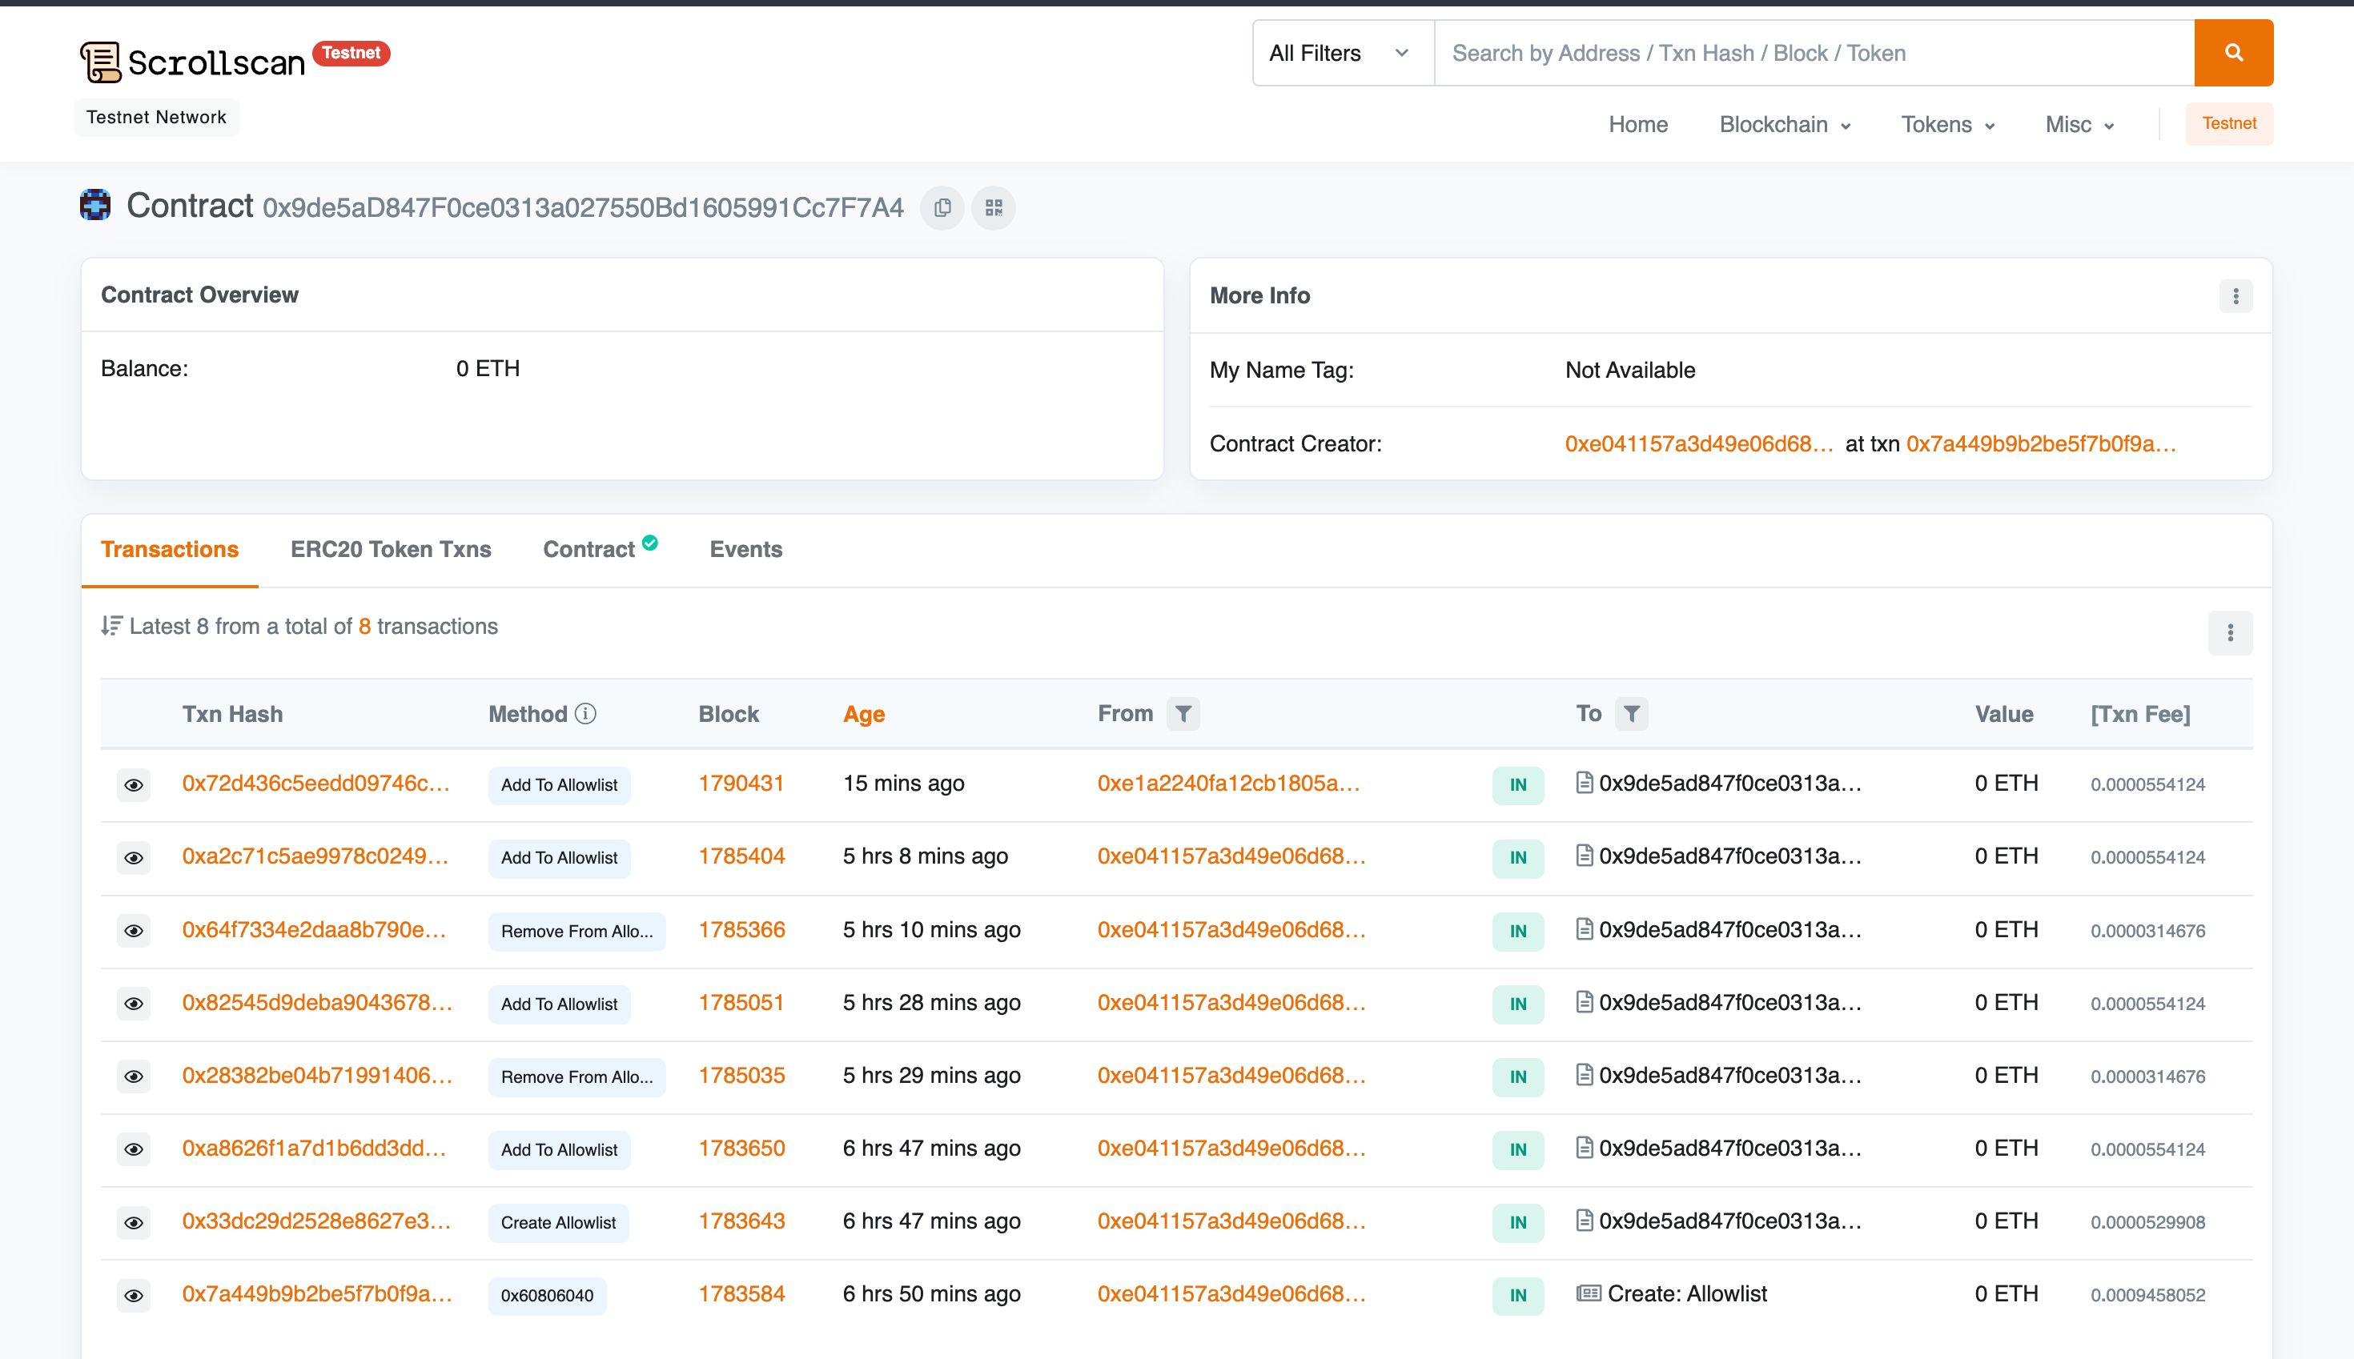Preview transaction 0x82545d9deba9043678 details
This screenshot has height=1359, width=2354.
pyautogui.click(x=134, y=1004)
